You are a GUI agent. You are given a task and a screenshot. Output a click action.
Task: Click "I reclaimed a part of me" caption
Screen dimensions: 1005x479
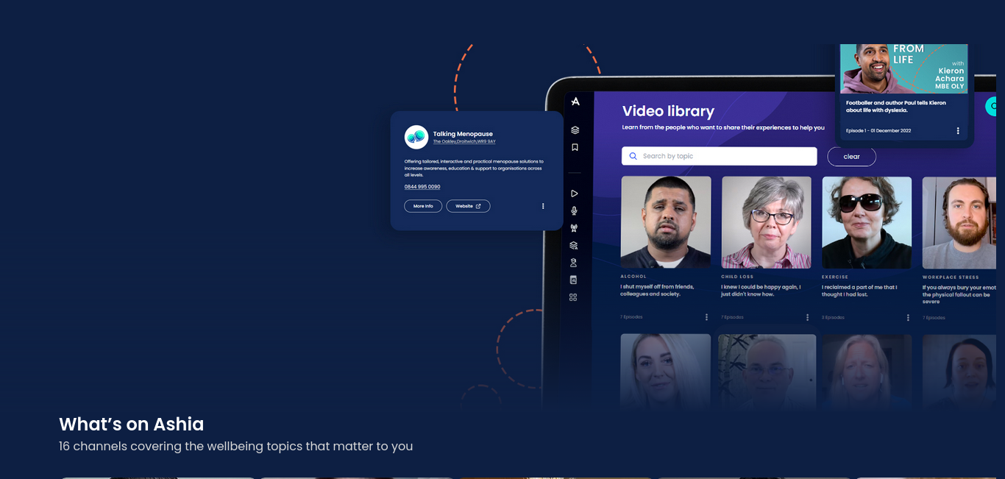[859, 291]
